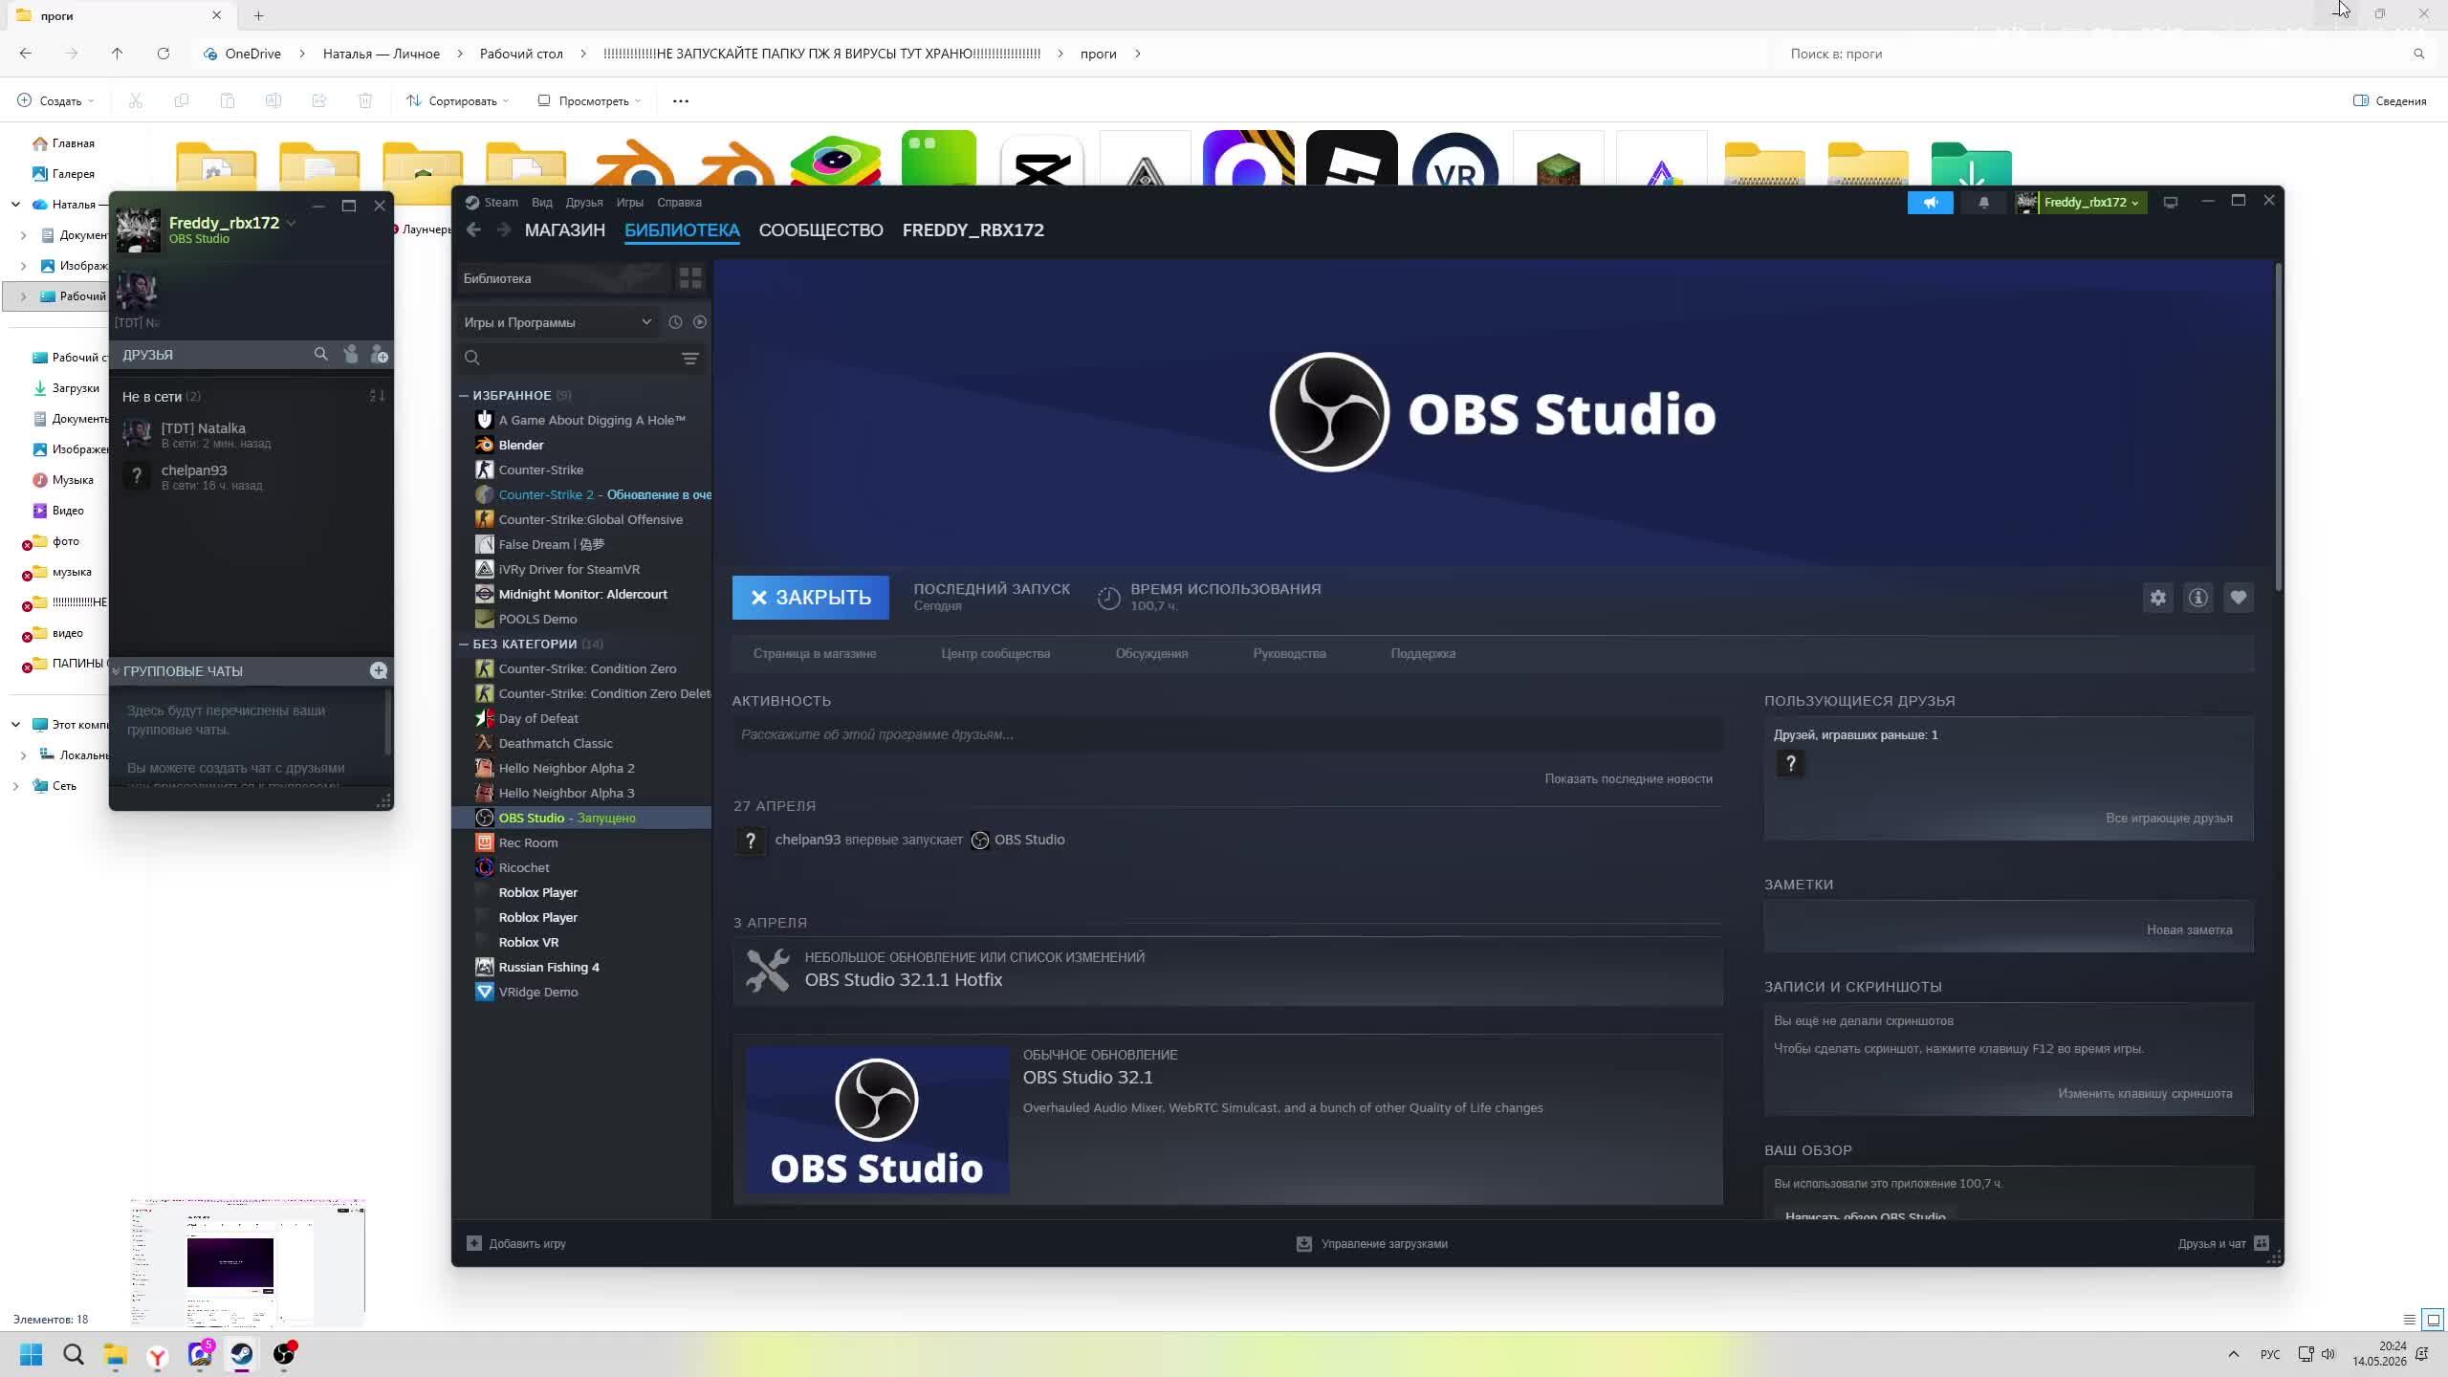
Task: Open the OBS Studio manage settings gear
Action: [x=2158, y=598]
